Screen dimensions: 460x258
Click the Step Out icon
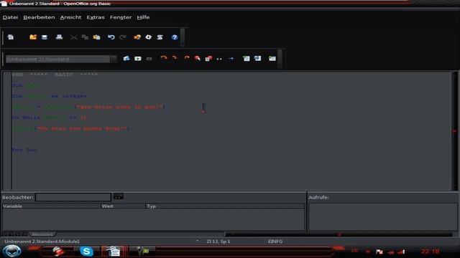click(186, 59)
